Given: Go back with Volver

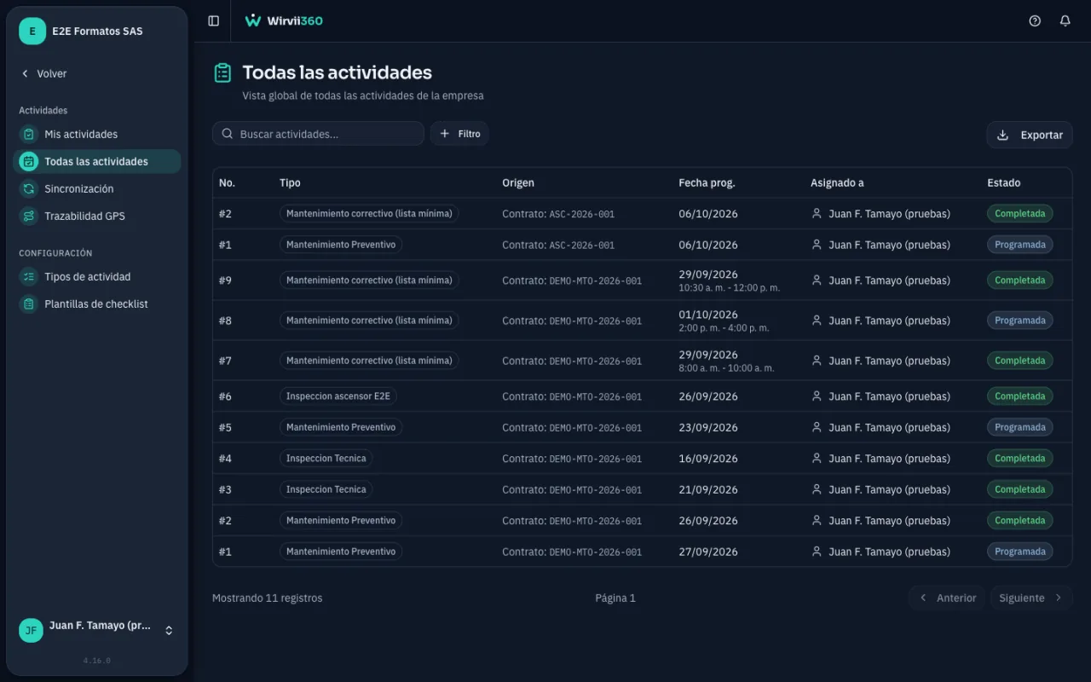Looking at the screenshot, I should pyautogui.click(x=43, y=74).
